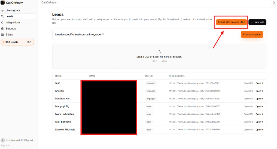Open tracking link for Mang-git Ng
Viewport: 277px width, 149px height.
[259, 107]
